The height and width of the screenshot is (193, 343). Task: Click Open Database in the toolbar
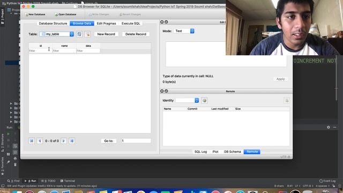[x=65, y=14]
